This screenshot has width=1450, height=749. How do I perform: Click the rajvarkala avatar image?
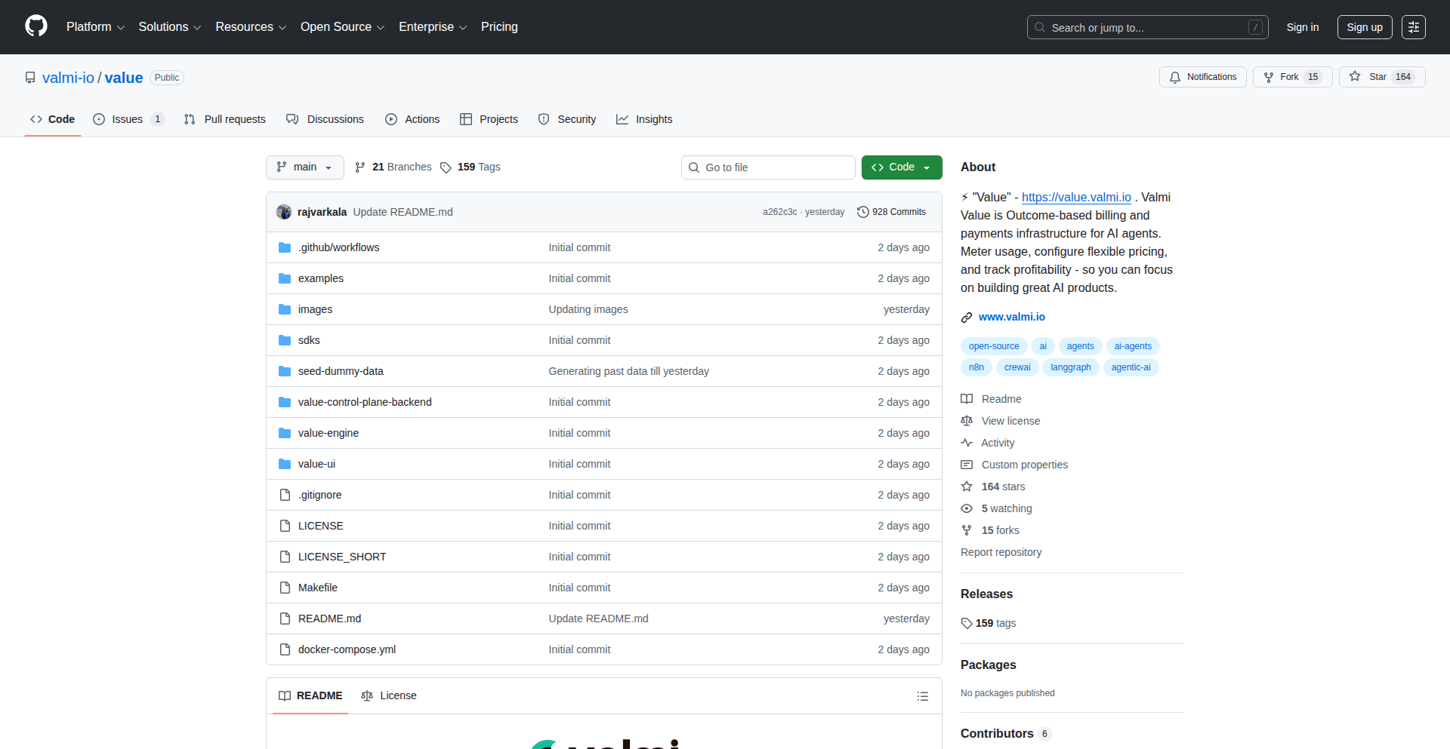(284, 212)
